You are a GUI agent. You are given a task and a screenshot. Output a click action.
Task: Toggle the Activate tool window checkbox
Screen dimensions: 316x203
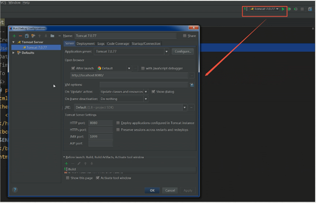[98, 178]
